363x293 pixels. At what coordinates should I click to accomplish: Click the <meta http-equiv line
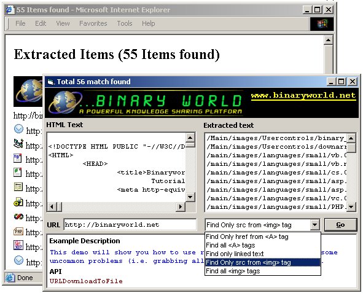[150, 190]
